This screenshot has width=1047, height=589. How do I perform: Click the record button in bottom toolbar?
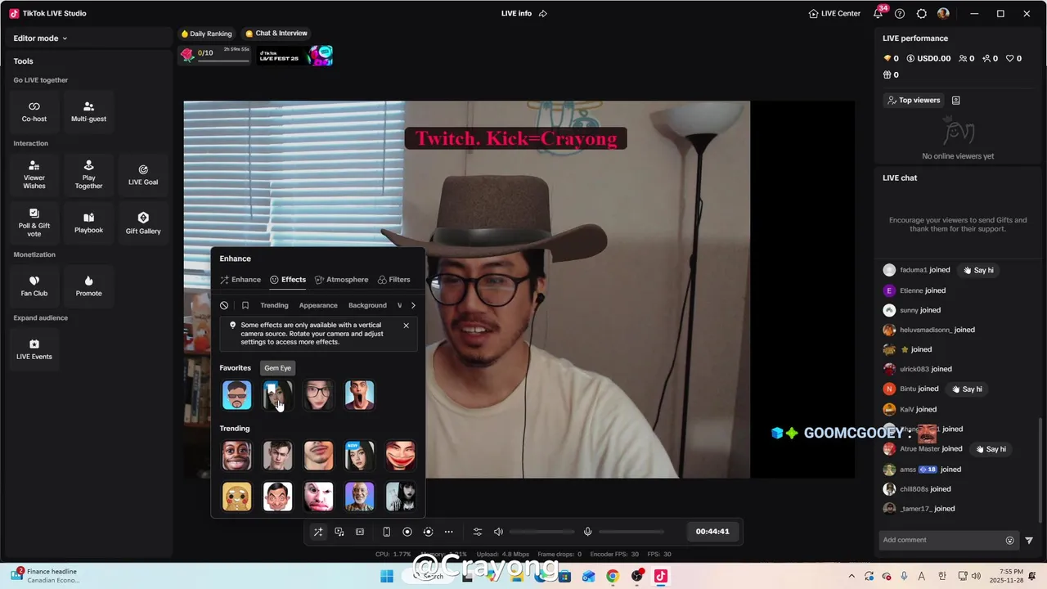coord(407,532)
